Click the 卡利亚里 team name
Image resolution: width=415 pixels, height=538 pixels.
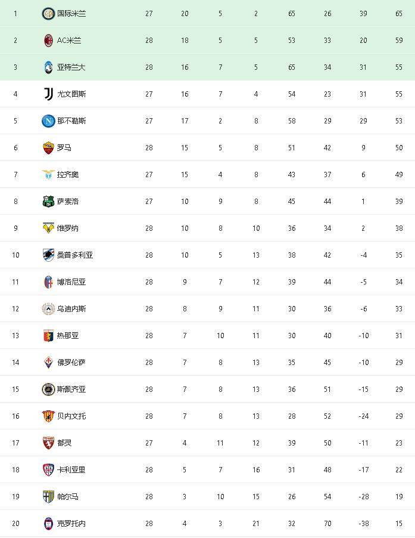(71, 470)
